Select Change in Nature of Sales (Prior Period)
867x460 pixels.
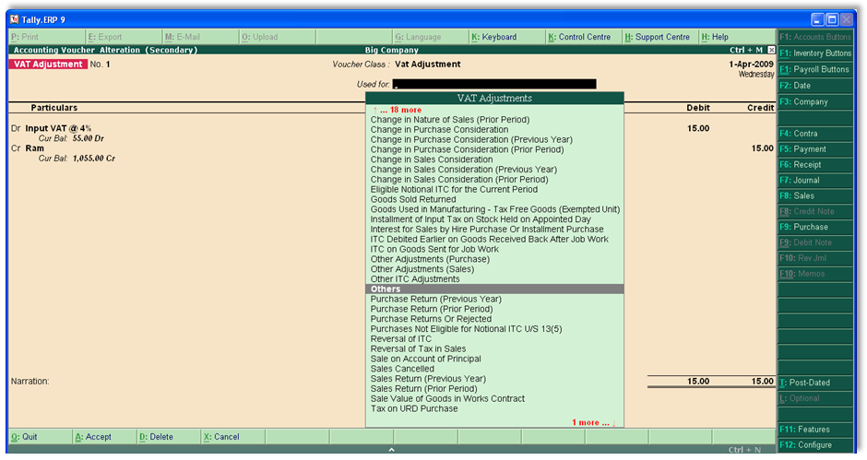pyautogui.click(x=450, y=120)
